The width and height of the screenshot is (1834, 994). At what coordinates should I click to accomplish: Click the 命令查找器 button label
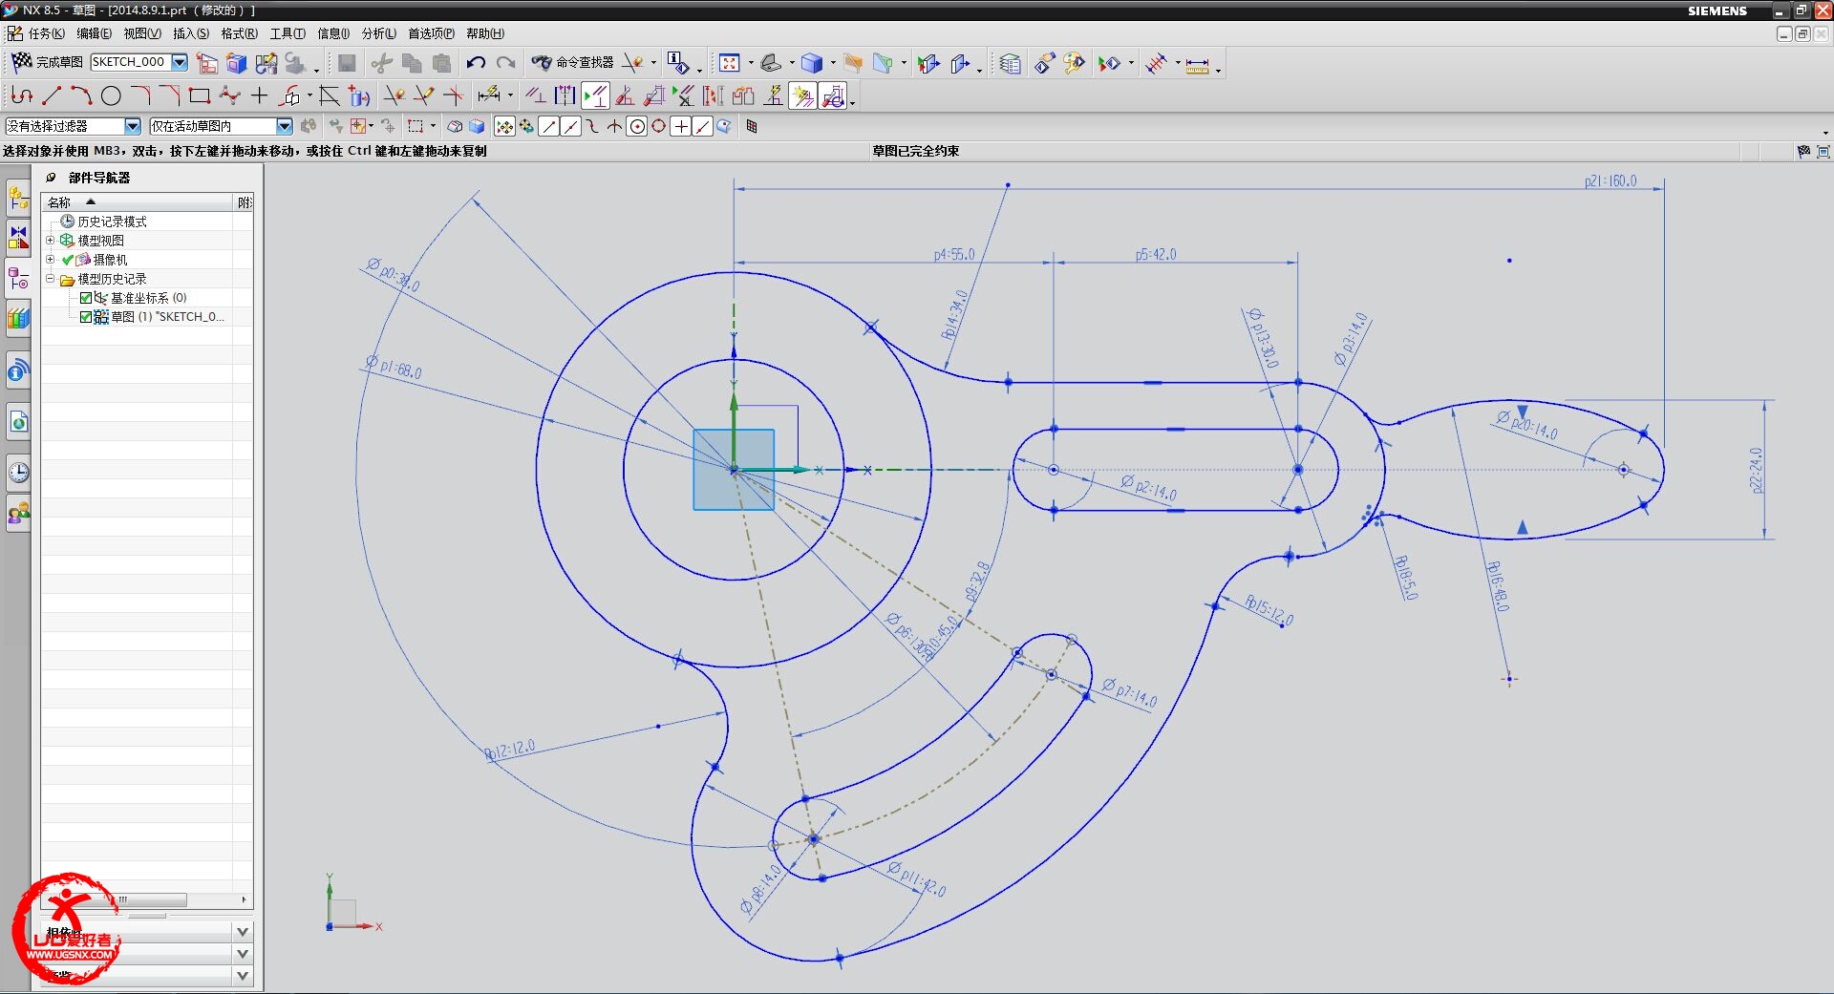coord(586,62)
